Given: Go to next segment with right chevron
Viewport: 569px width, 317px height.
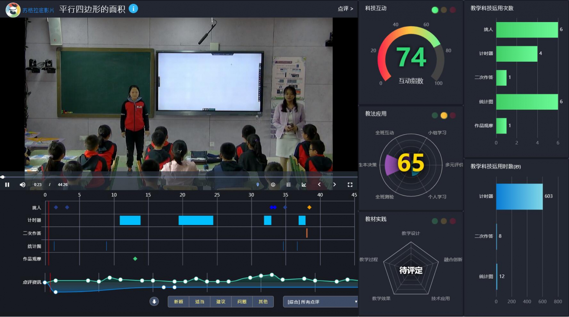Looking at the screenshot, I should [x=334, y=185].
